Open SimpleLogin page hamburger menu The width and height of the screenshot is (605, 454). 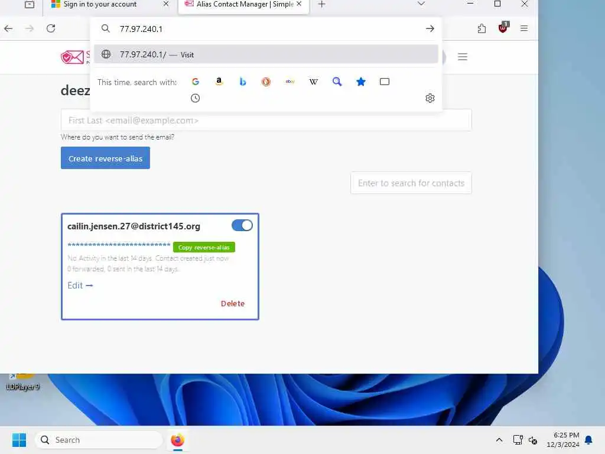pos(462,57)
